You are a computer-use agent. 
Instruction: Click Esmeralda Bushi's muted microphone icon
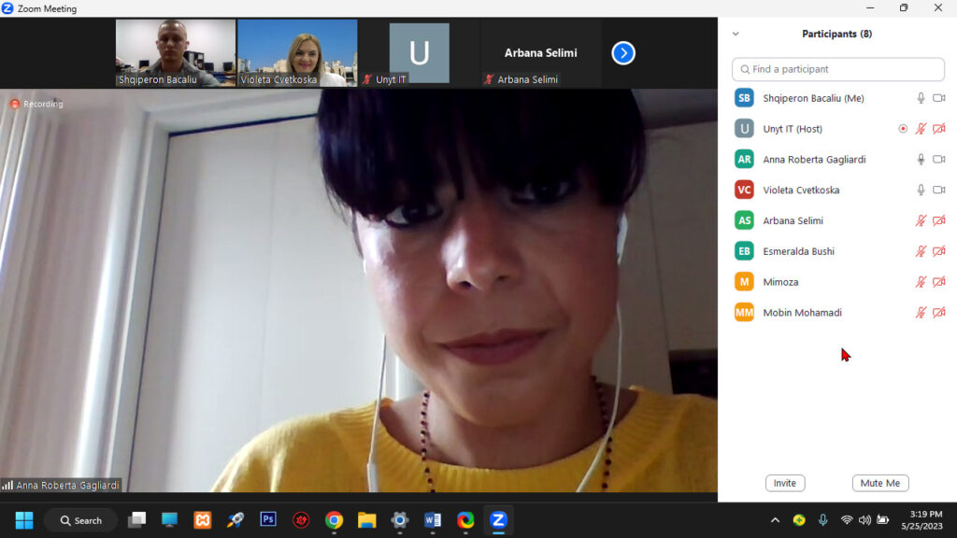click(x=921, y=251)
